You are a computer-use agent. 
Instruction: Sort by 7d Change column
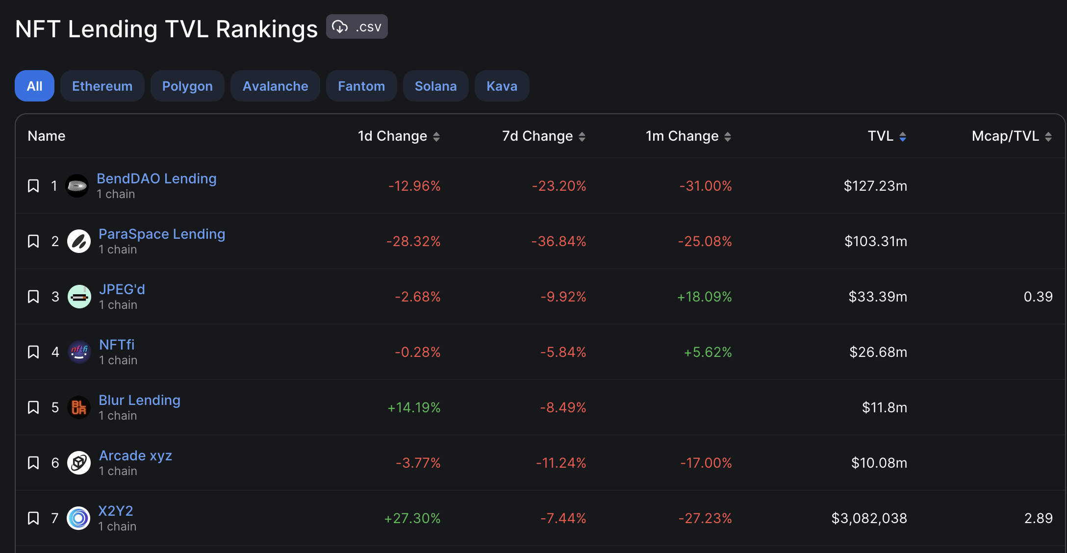click(544, 136)
